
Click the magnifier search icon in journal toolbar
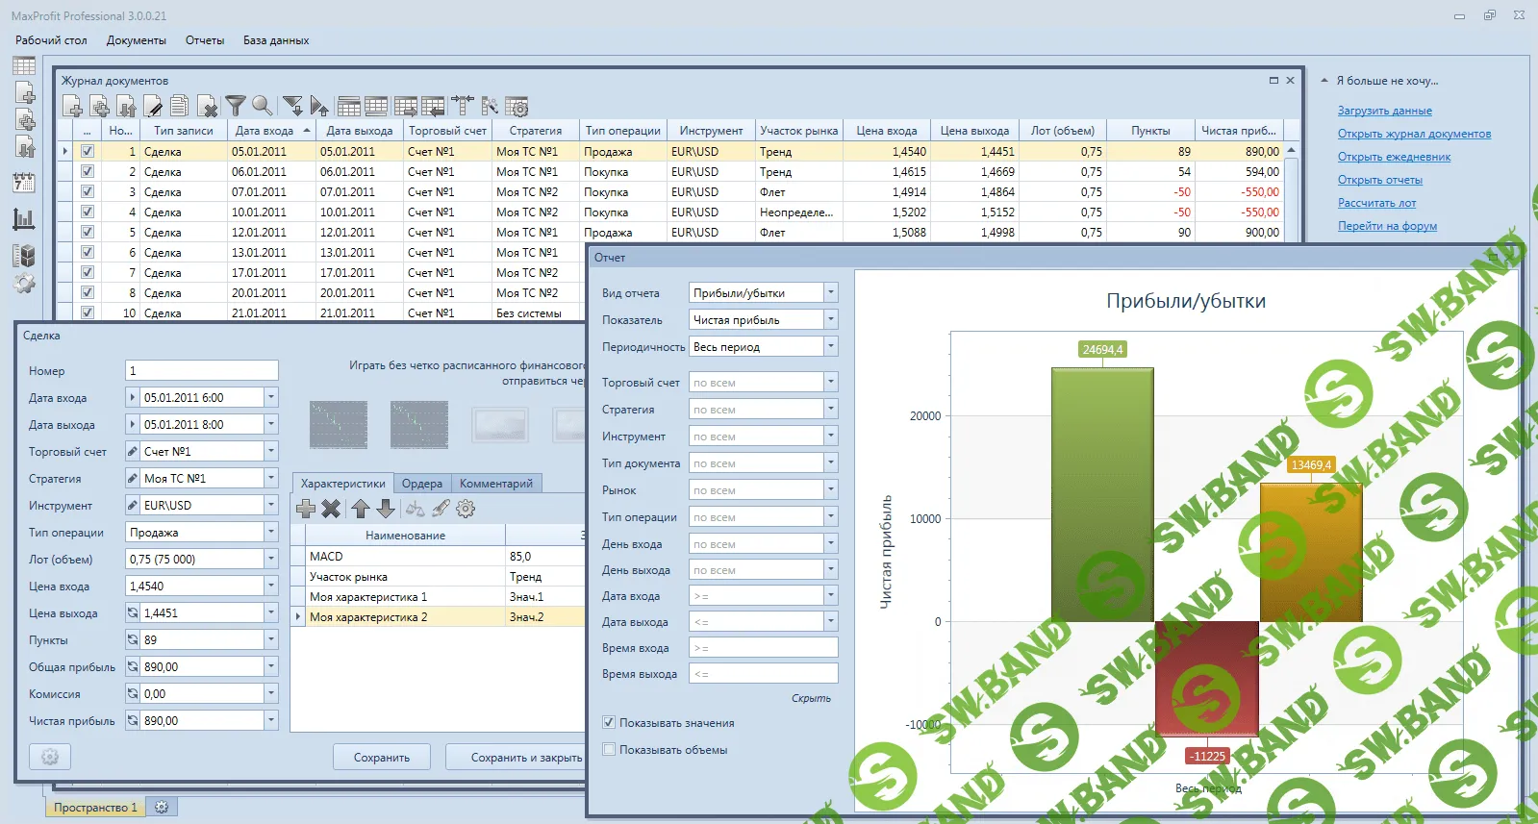[x=262, y=106]
